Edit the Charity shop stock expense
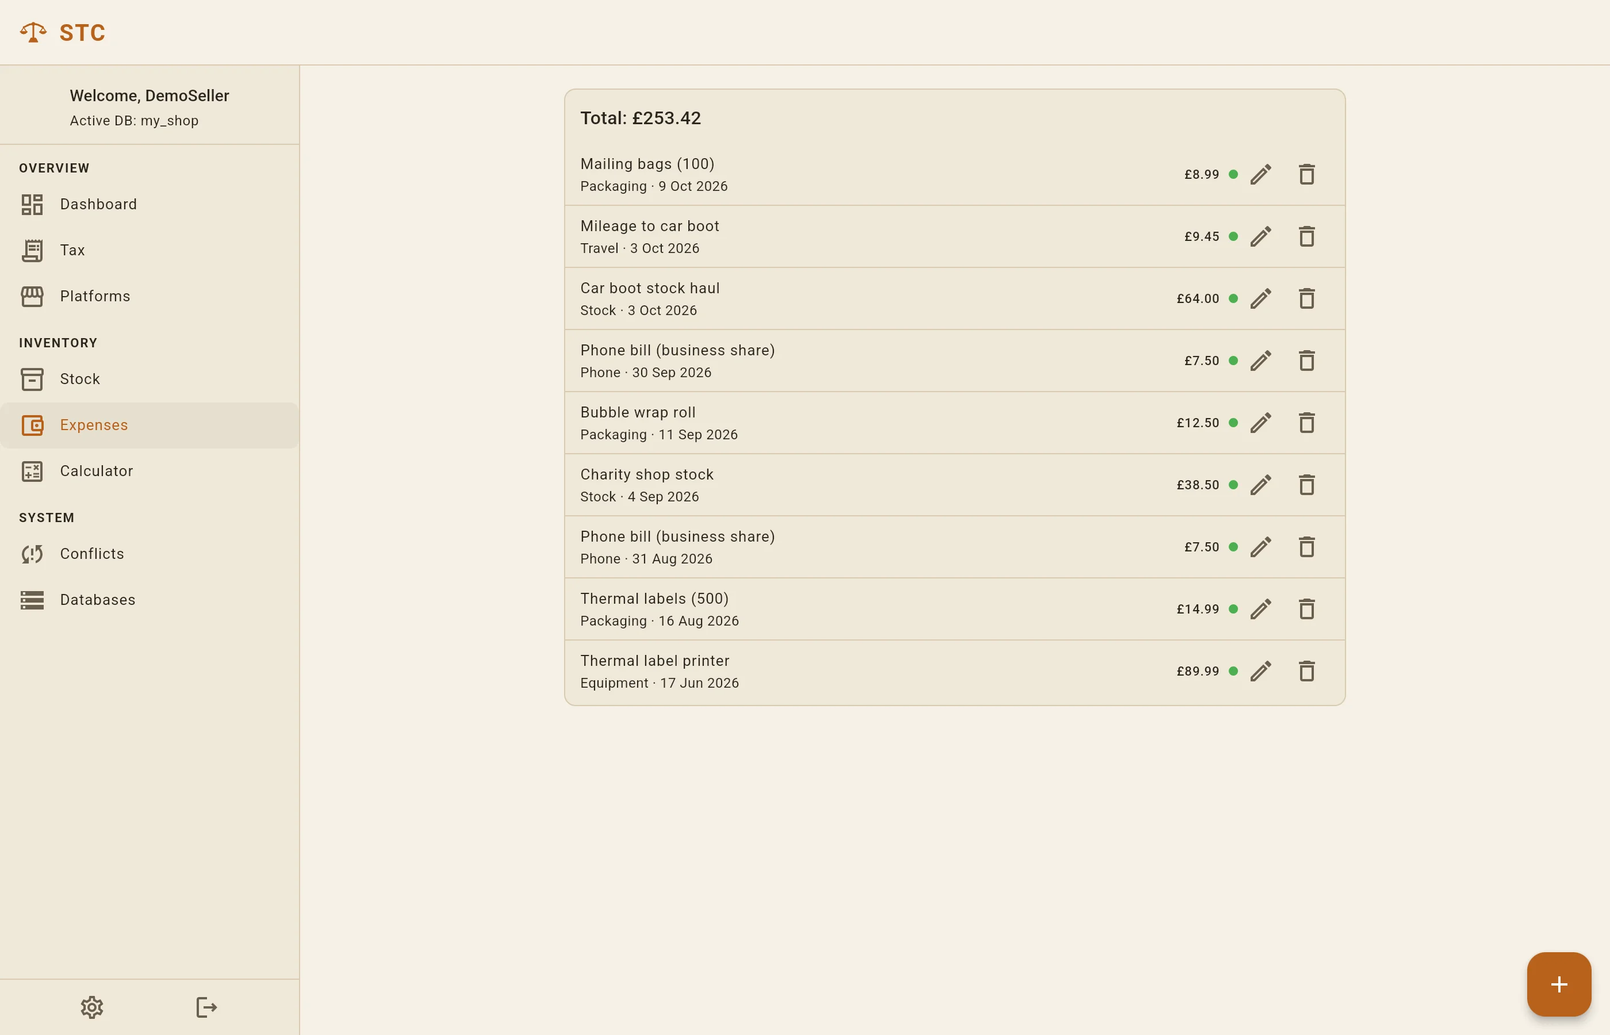Viewport: 1610px width, 1035px height. (x=1260, y=485)
